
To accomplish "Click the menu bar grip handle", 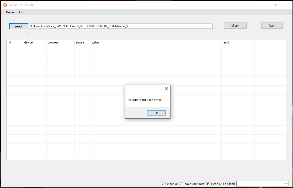I will coord(3,12).
